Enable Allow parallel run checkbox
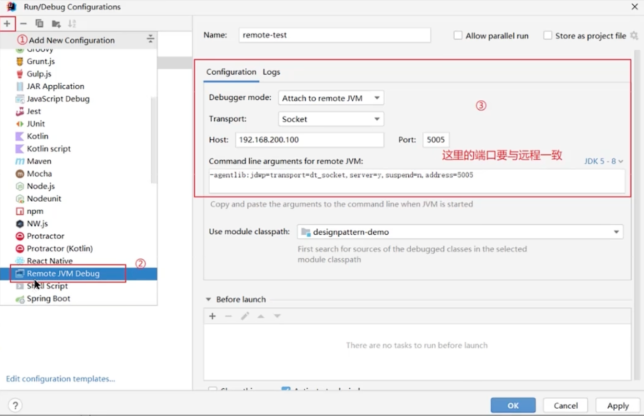 pyautogui.click(x=458, y=36)
